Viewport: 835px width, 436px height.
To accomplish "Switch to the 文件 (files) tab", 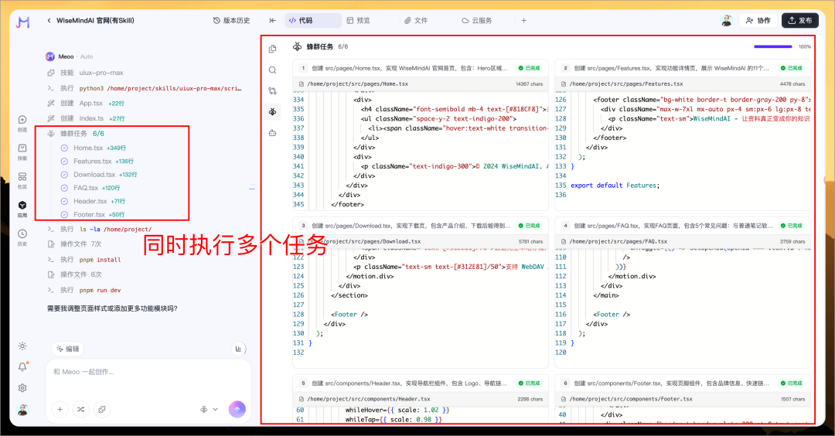I will tap(416, 20).
